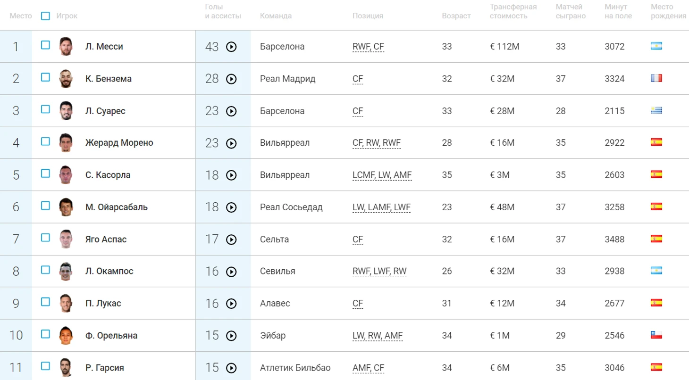Screen dimensions: 689x380
Task: Play the goal video for П. Лукас
Action: coord(231,304)
